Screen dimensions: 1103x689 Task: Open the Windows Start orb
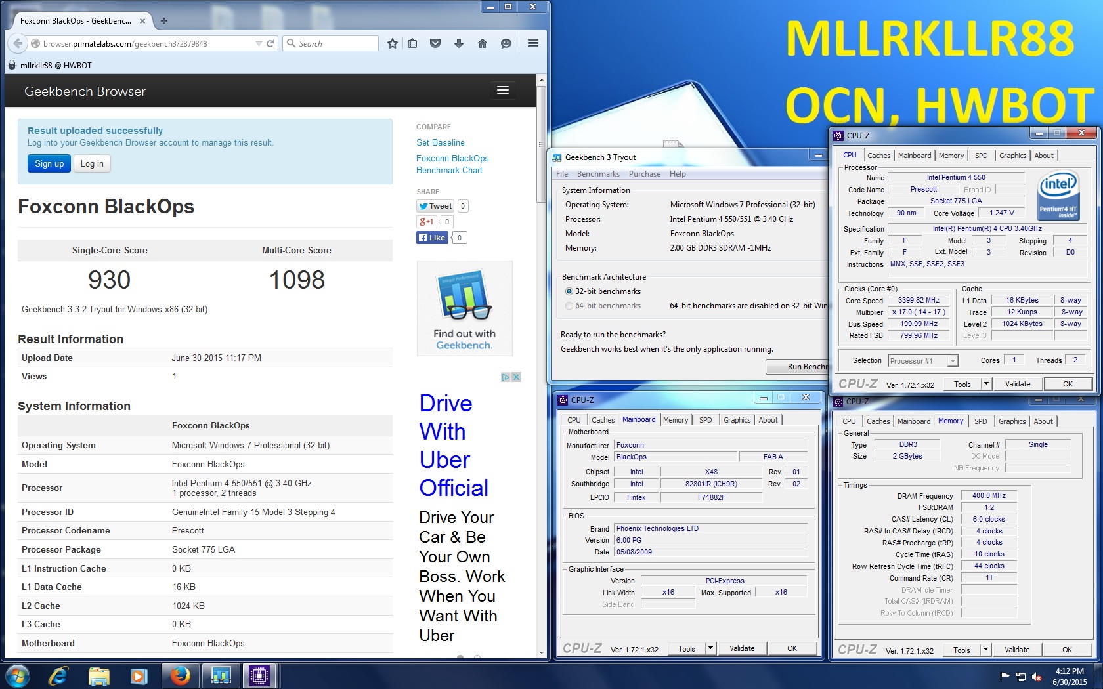point(18,676)
